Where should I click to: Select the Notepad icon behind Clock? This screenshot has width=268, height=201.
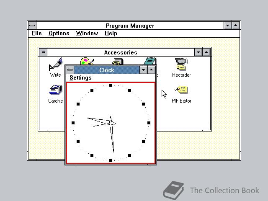150,61
